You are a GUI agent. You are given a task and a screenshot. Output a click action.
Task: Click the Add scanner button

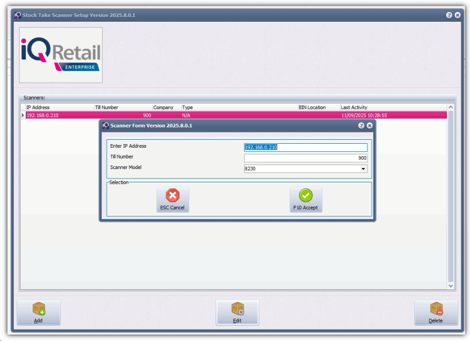pyautogui.click(x=38, y=313)
